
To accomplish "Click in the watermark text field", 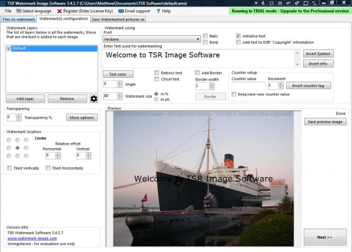I will 199,58.
